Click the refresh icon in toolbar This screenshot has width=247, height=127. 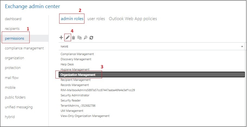click(x=91, y=38)
